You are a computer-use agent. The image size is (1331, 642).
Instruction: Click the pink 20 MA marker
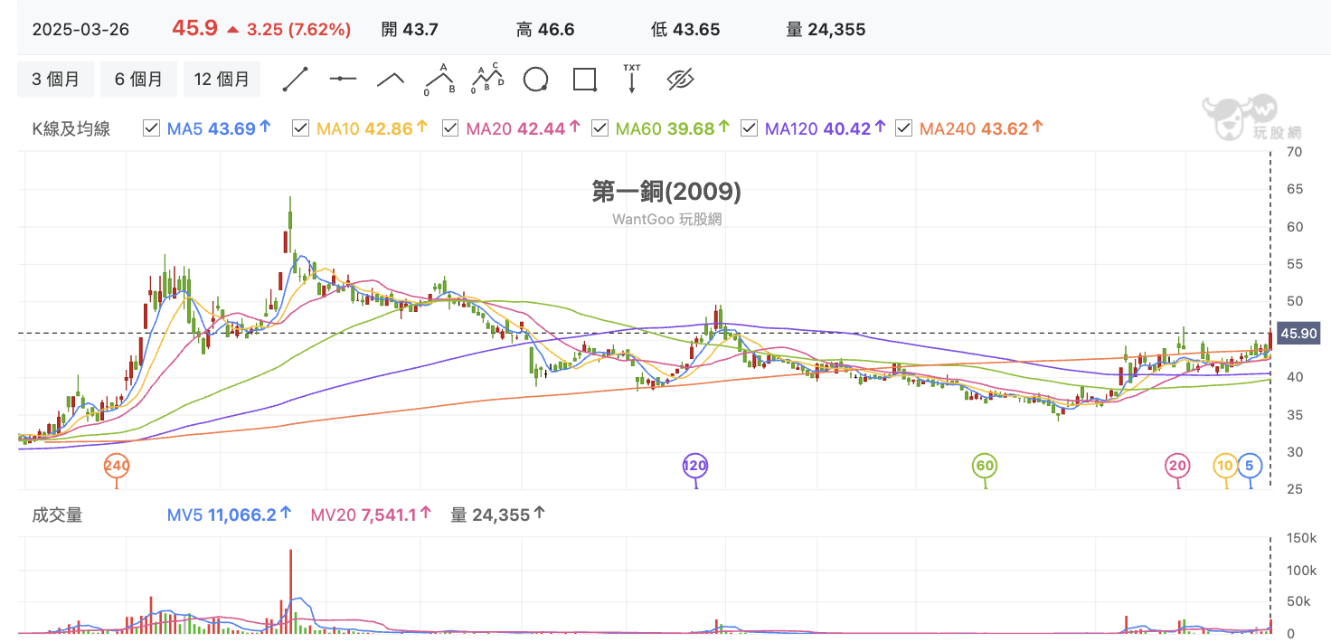point(1177,467)
